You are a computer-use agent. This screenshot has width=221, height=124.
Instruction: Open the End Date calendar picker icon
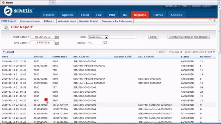57,43
